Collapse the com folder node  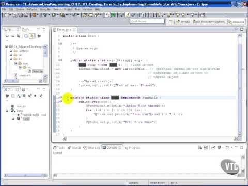(x=16, y=63)
